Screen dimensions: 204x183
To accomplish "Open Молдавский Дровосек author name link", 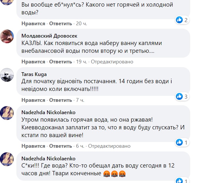I will coord(49,36).
